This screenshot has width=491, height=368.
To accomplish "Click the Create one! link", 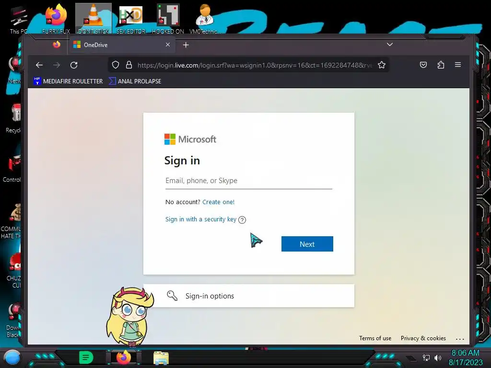I will (x=218, y=202).
